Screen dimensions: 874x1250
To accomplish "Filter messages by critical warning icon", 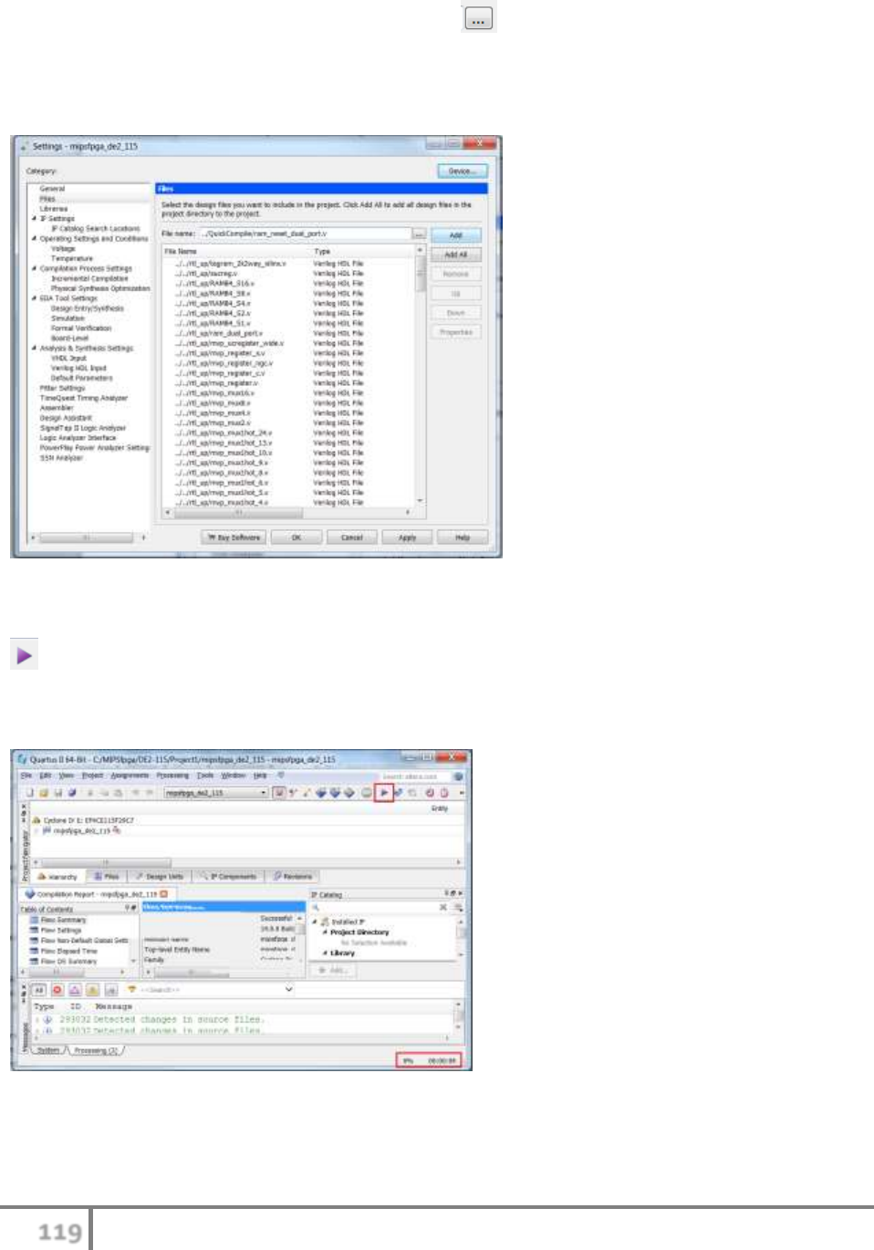I will tap(75, 990).
